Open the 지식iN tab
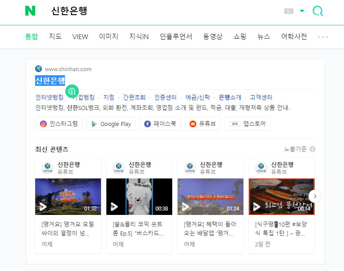This screenshot has height=271, width=344. click(x=139, y=36)
